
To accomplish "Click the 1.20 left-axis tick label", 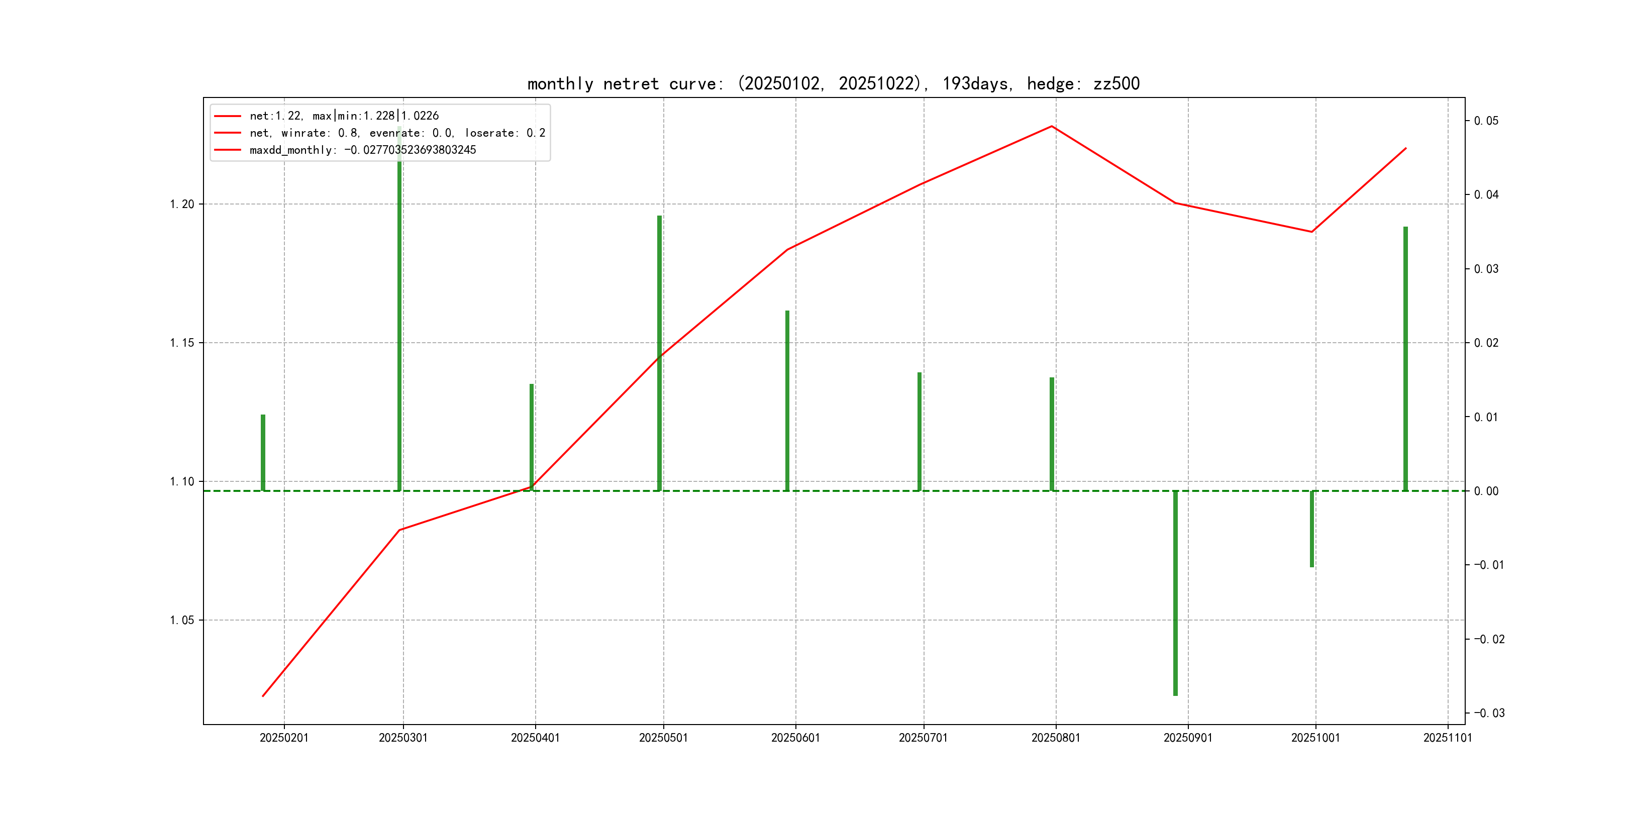I will coord(182,204).
